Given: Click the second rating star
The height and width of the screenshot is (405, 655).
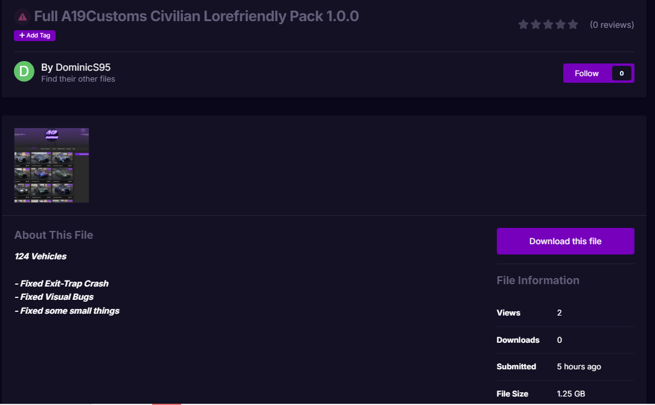Looking at the screenshot, I should (536, 25).
